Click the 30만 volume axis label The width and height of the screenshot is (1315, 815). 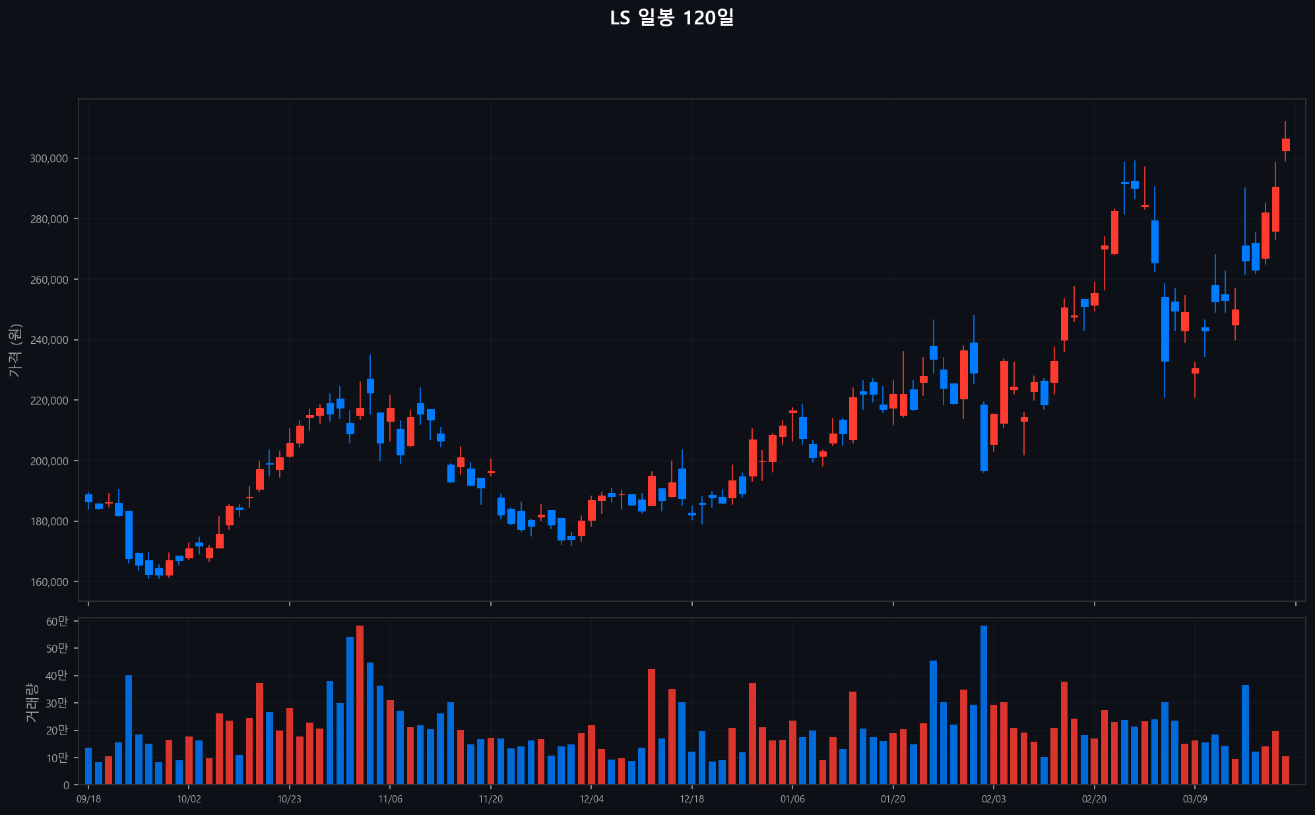[57, 703]
